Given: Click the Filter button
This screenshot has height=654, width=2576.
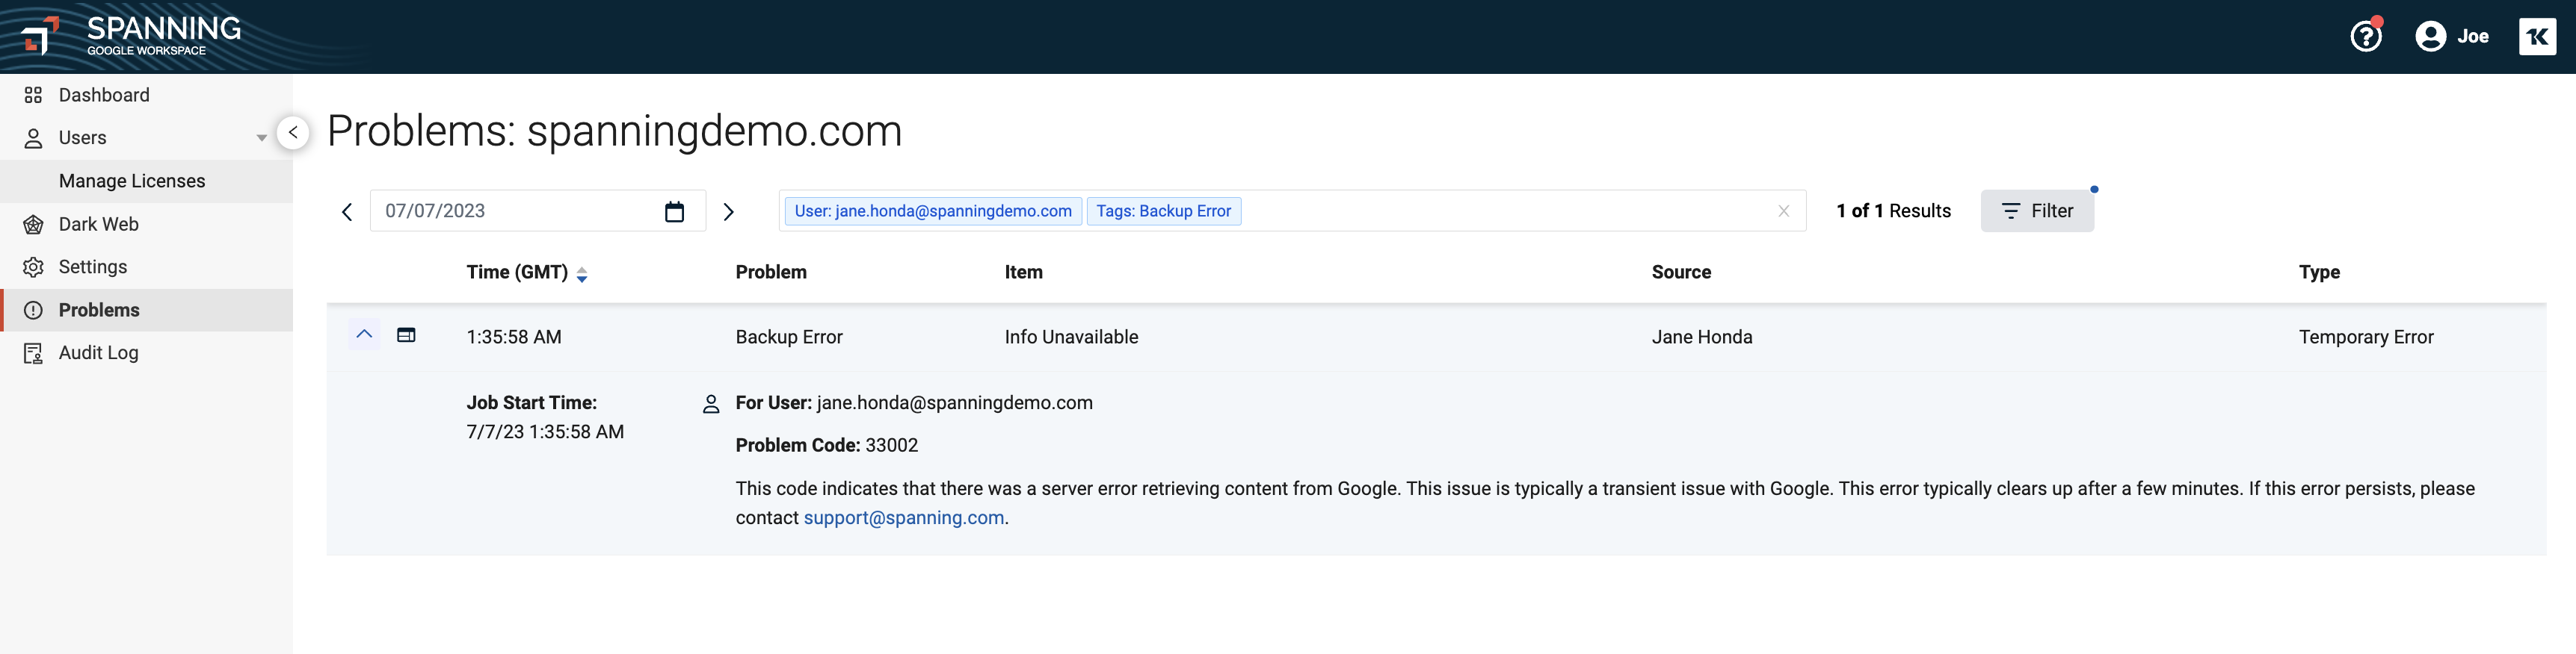Looking at the screenshot, I should (2036, 211).
